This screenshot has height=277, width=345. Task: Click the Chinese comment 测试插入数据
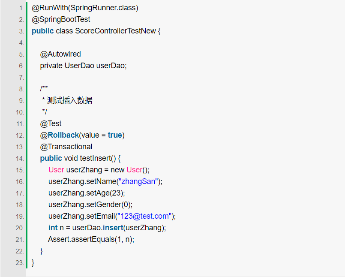pyautogui.click(x=69, y=100)
